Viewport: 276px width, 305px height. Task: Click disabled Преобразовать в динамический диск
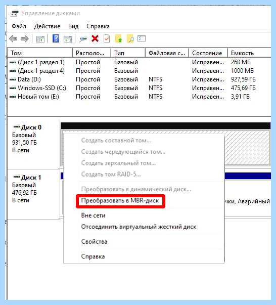(x=136, y=189)
